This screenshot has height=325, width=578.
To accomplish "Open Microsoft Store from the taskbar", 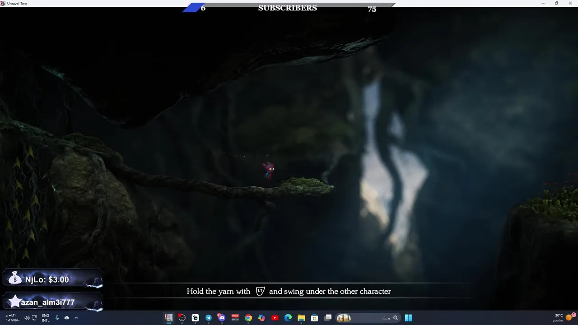I will point(315,318).
